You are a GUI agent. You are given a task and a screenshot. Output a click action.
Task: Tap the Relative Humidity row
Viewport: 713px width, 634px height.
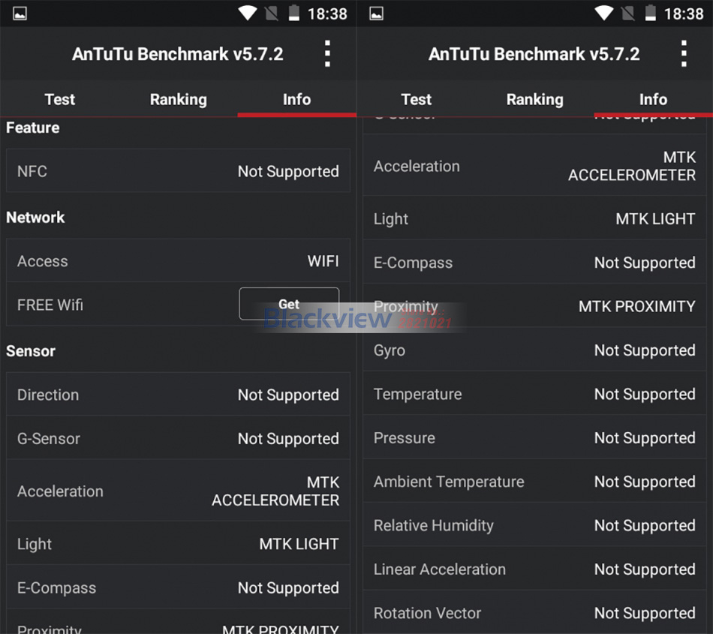534,525
